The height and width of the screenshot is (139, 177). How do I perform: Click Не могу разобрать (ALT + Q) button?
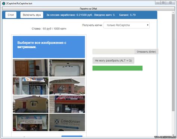(113, 60)
